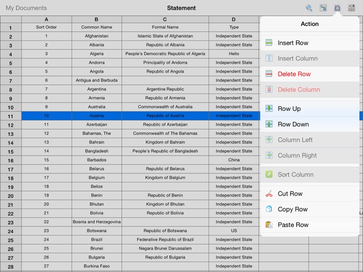
Task: Open the search magnifier icon
Action: (309, 8)
